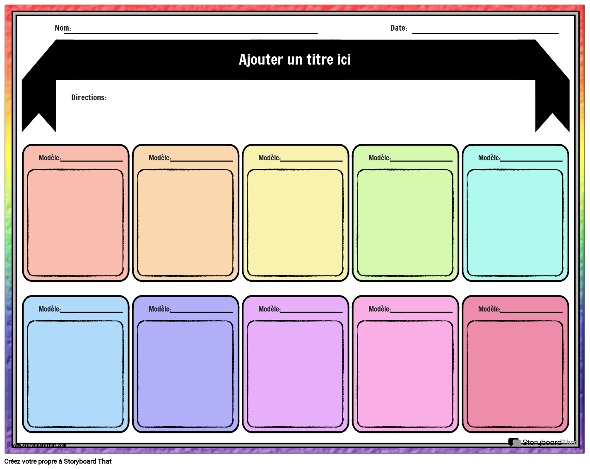Select the large box inside the aqua card
590x469 pixels.
tap(515, 223)
